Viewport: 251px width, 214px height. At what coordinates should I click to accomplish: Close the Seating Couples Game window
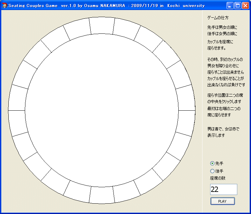[x=245, y=6]
